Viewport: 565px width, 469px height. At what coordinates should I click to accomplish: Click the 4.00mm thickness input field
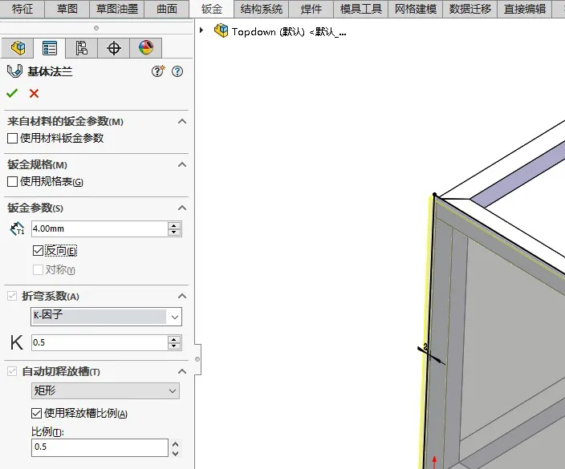100,229
